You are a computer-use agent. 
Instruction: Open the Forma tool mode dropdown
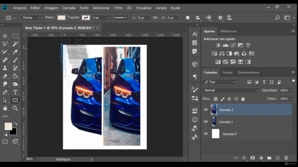click(x=31, y=18)
